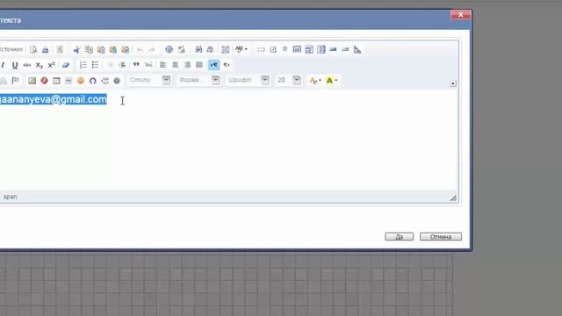Align text left
Image resolution: width=562 pixels, height=316 pixels.
[163, 65]
